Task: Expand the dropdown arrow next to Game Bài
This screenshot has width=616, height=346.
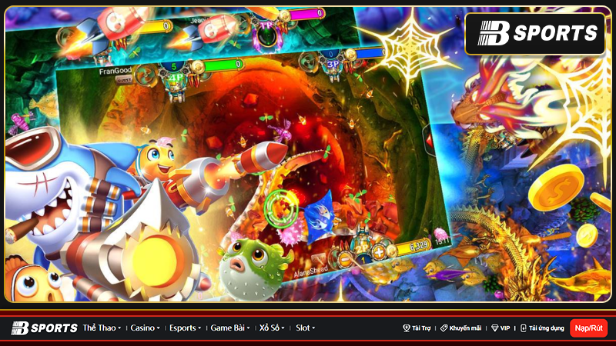Action: (248, 328)
